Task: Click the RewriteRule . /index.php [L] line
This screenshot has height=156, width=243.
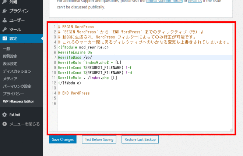Action: click(x=88, y=78)
